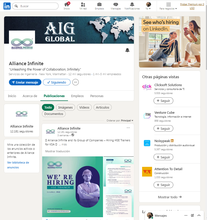207x220 pixels.
Task: Click Mostrar traducción link
Action: [57, 151]
